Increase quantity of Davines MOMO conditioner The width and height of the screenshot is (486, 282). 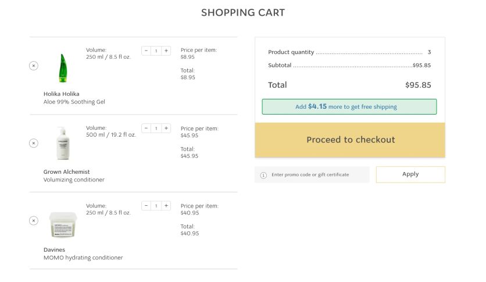[166, 206]
